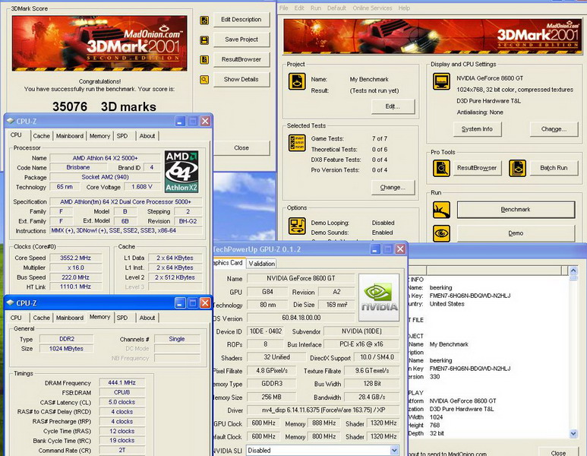Switch to SPD tab in upper CPU-Z window
The image size is (587, 456).
point(122,136)
